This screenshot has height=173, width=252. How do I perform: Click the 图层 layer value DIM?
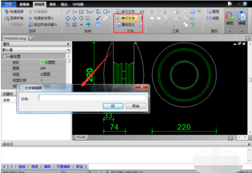(x=43, y=68)
